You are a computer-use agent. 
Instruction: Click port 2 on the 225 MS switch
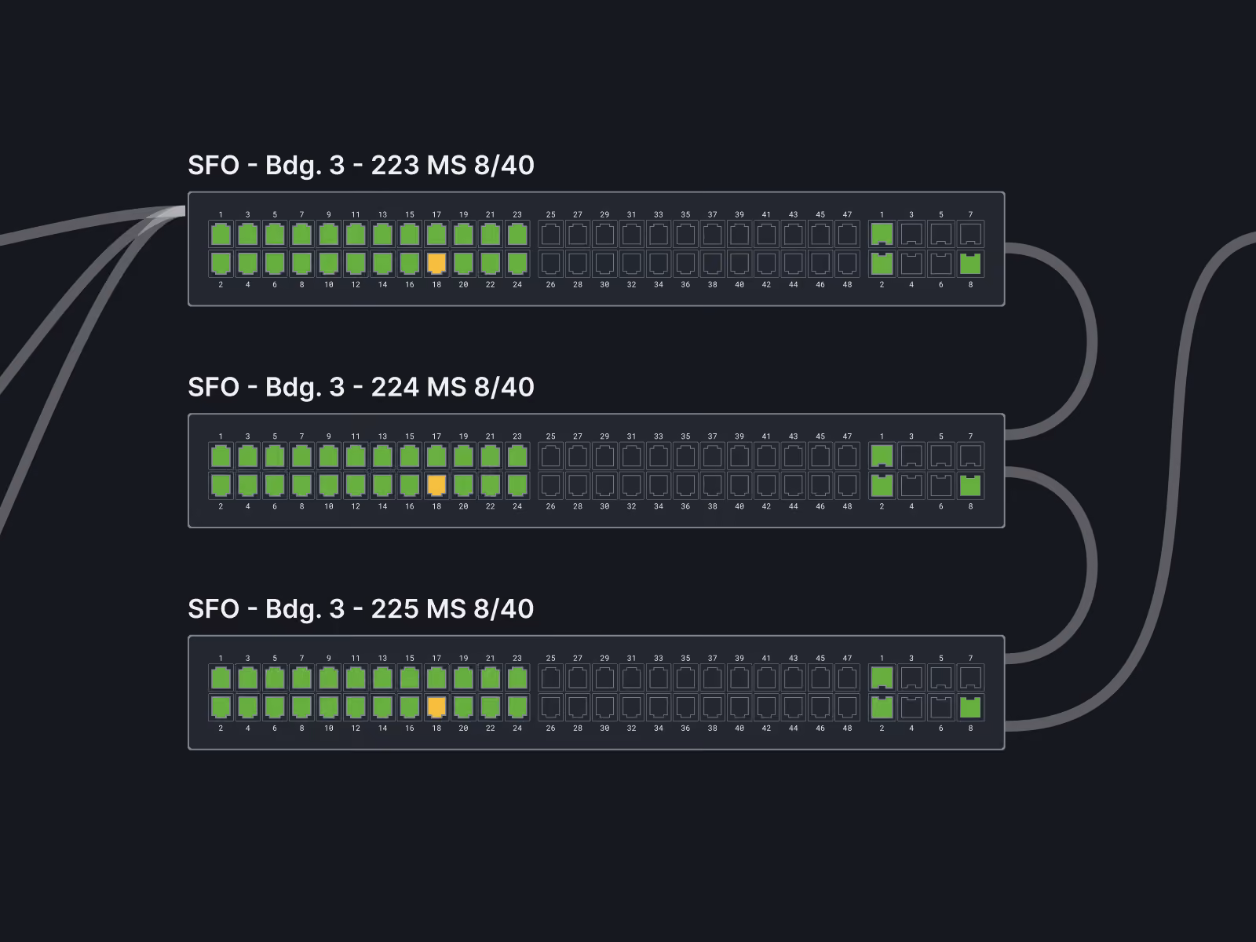(x=221, y=707)
